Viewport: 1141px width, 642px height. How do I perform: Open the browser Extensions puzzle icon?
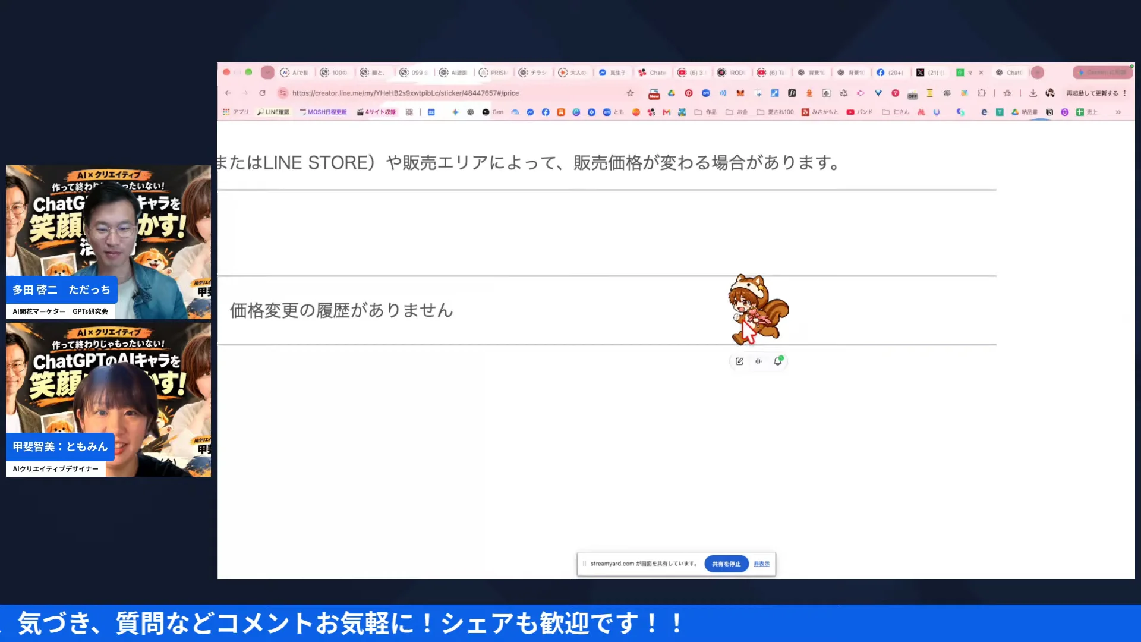click(982, 93)
